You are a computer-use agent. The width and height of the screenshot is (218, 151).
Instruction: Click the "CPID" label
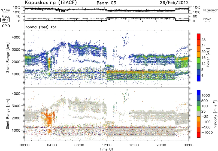point(6,26)
